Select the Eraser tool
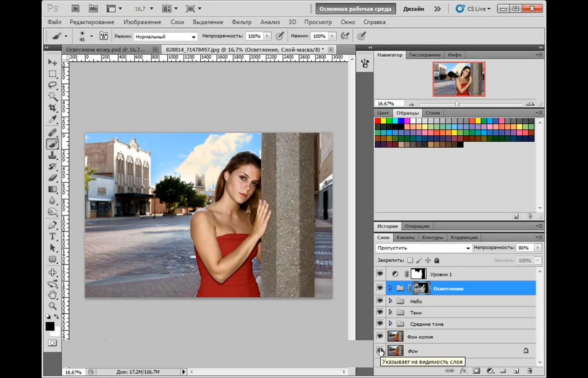The image size is (588, 378). [x=52, y=178]
